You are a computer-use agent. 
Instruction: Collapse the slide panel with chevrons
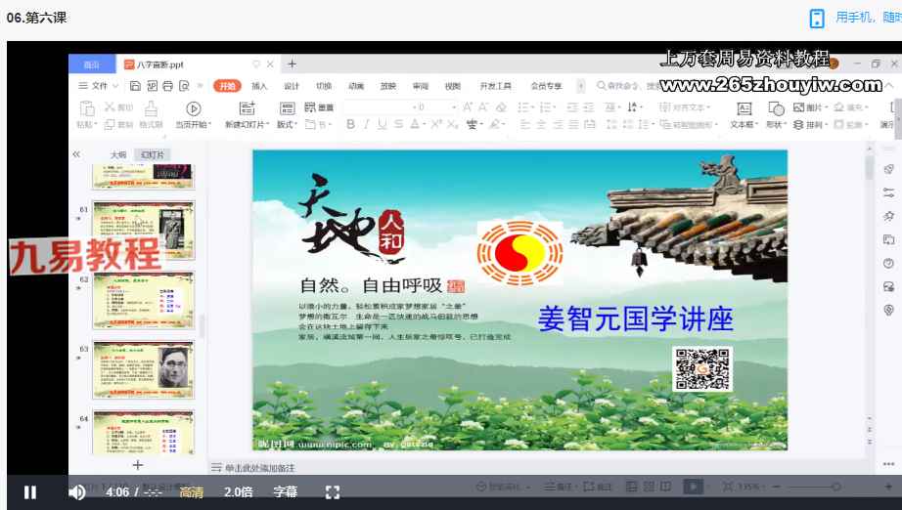coord(76,154)
